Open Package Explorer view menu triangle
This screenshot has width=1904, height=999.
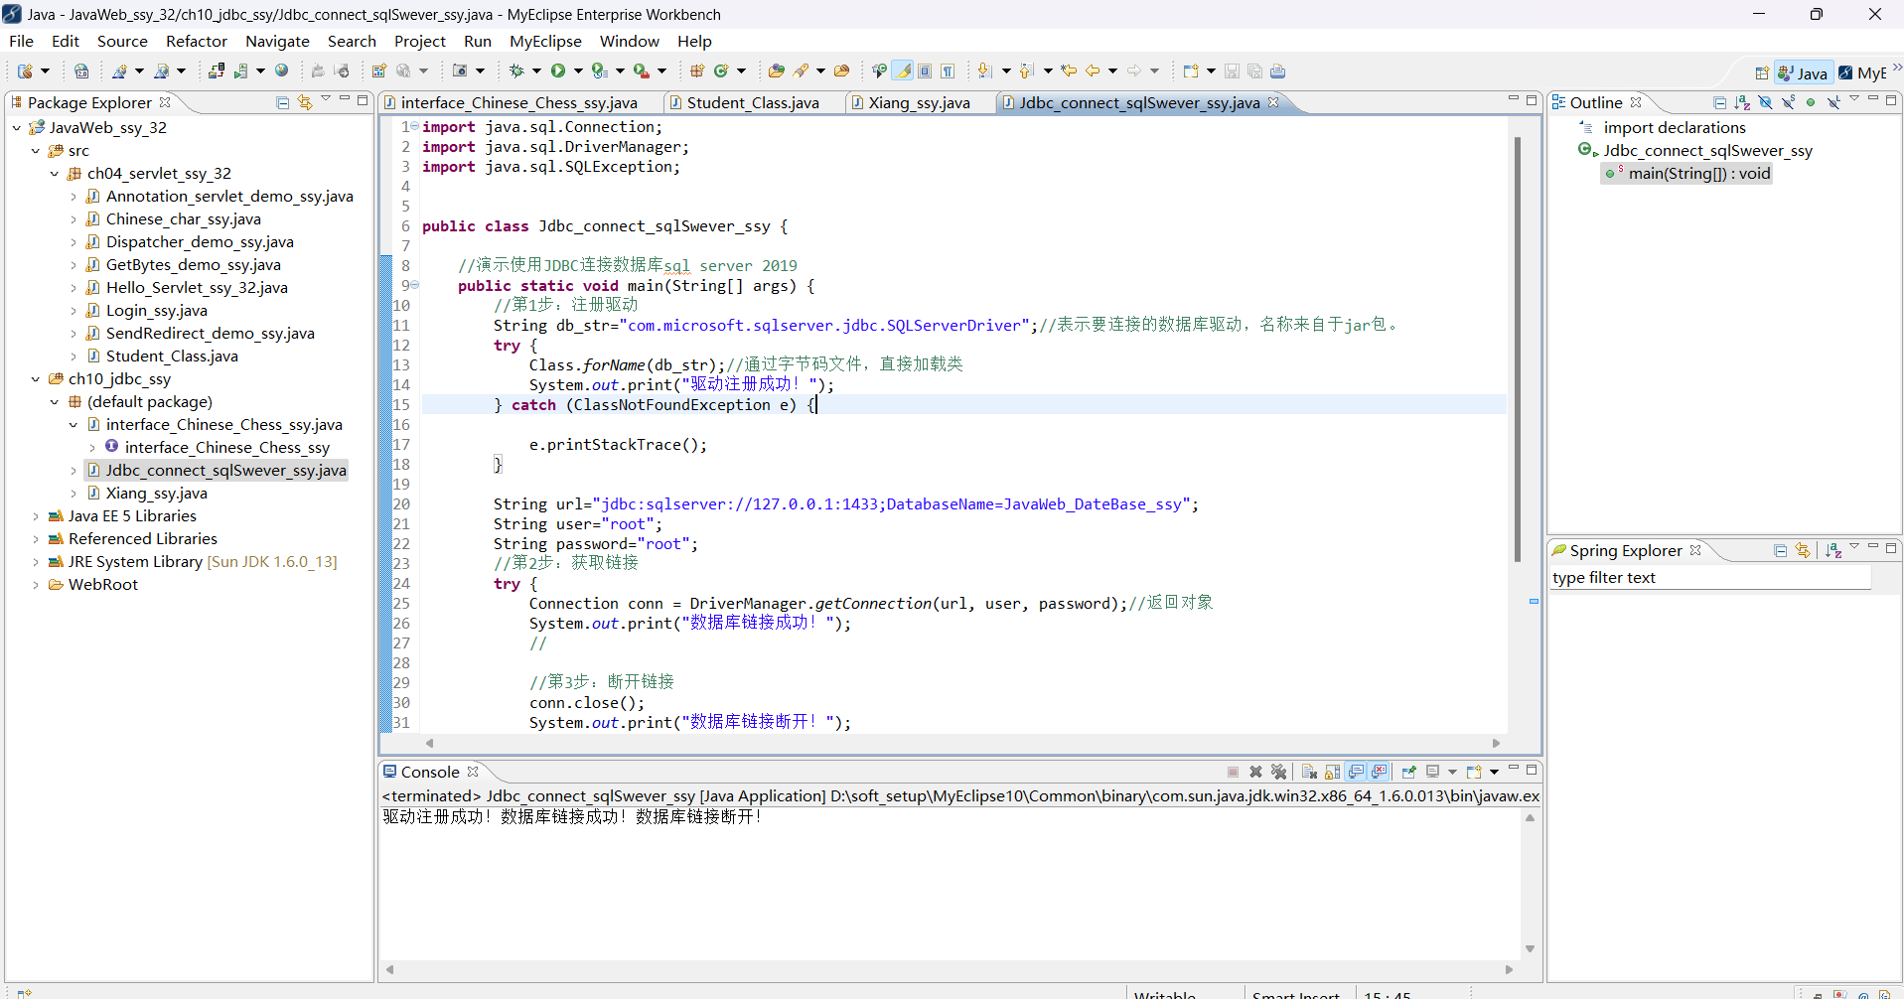pos(326,100)
